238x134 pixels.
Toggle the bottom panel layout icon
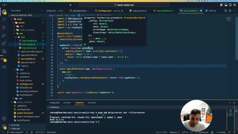[226, 5]
